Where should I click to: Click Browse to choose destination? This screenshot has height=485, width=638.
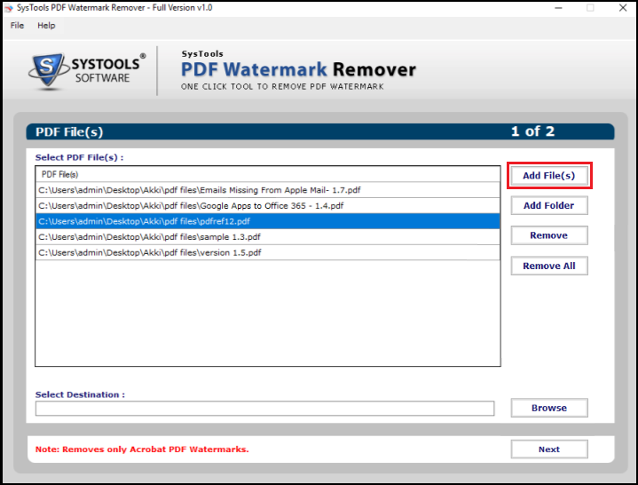[x=549, y=408]
